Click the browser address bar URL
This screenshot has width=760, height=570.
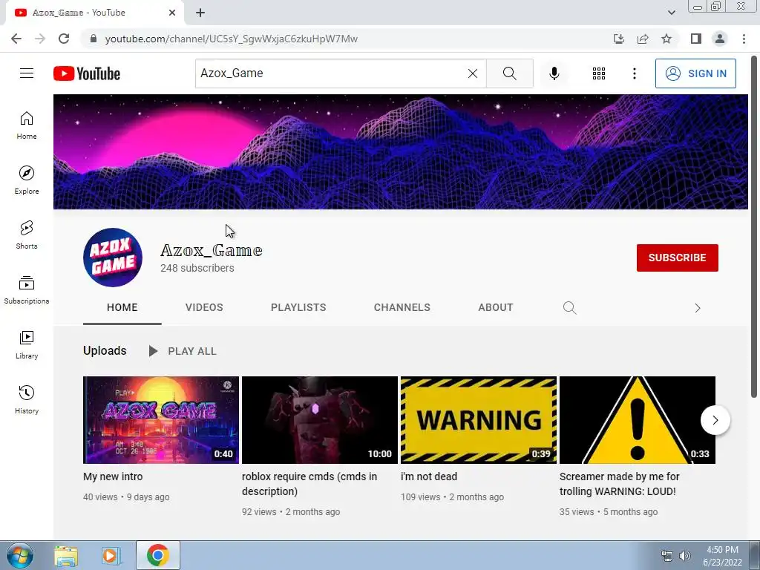232,39
